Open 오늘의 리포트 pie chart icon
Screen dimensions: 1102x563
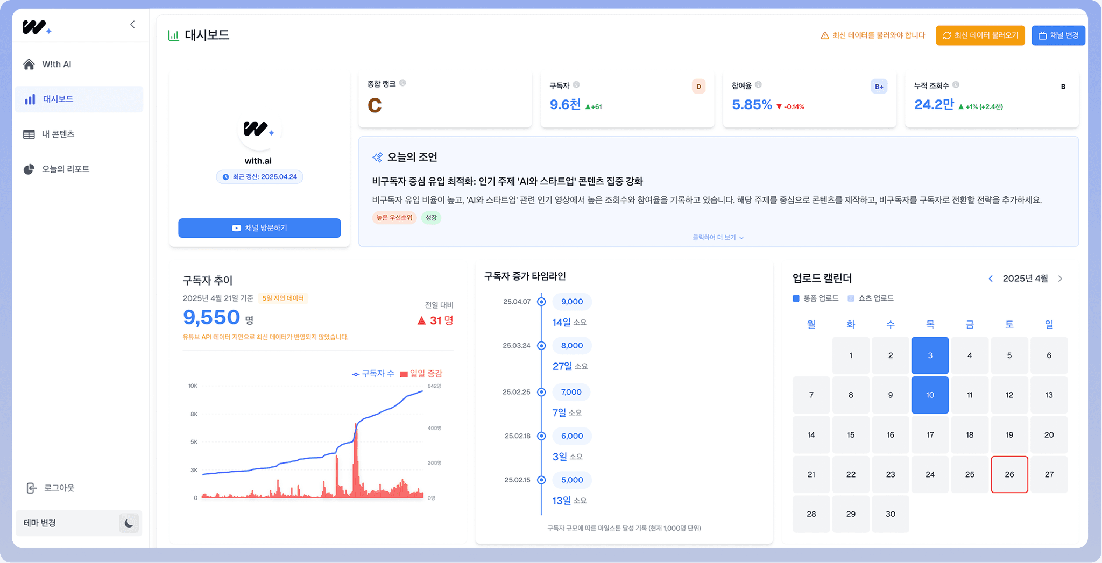29,169
